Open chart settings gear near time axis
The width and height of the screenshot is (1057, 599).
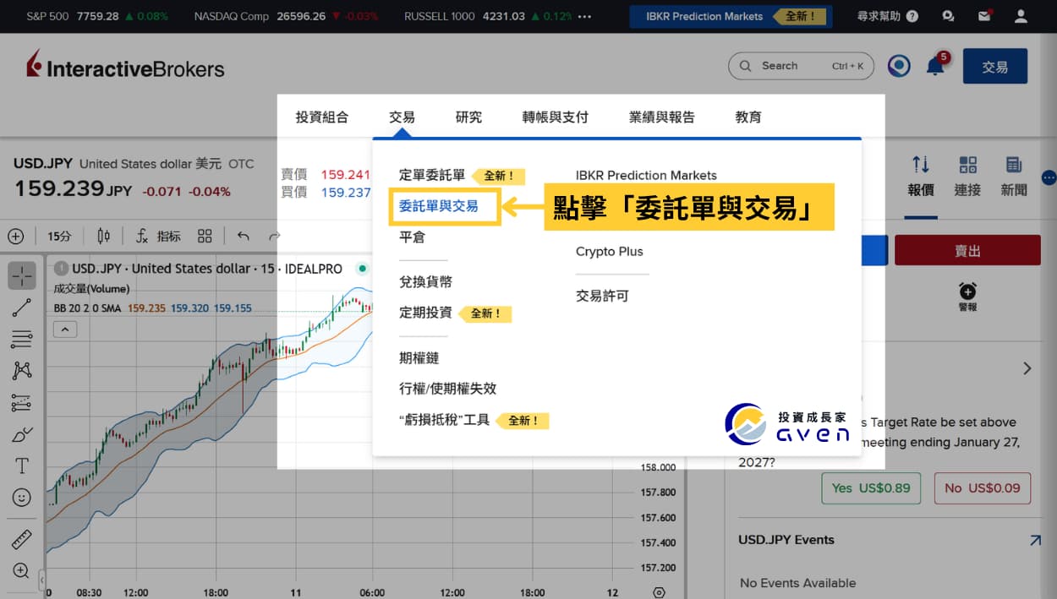(x=660, y=593)
